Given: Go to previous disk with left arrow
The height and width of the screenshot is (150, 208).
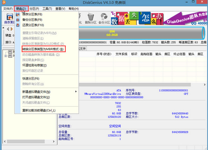Looking at the screenshot, I should 8,29.
